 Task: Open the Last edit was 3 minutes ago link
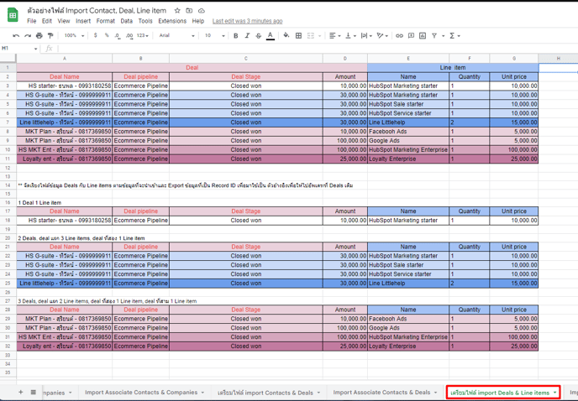click(247, 21)
